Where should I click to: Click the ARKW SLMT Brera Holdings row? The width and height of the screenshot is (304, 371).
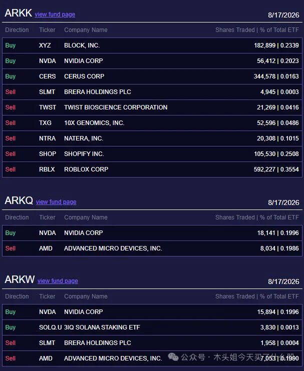click(152, 343)
